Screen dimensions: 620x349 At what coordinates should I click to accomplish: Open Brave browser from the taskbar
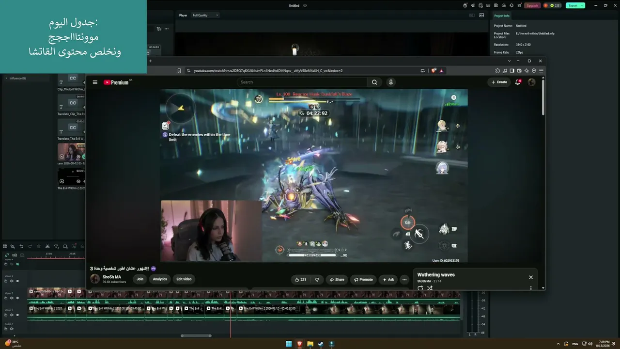tap(299, 344)
